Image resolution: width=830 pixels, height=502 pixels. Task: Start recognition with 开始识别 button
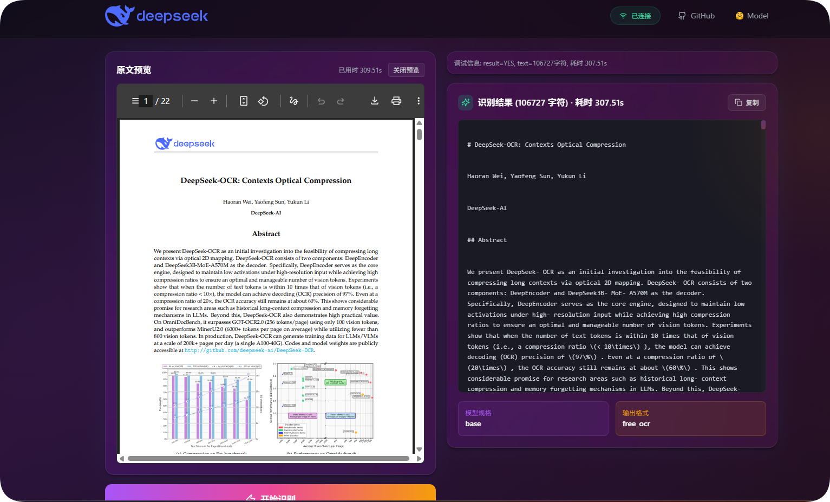[270, 493]
